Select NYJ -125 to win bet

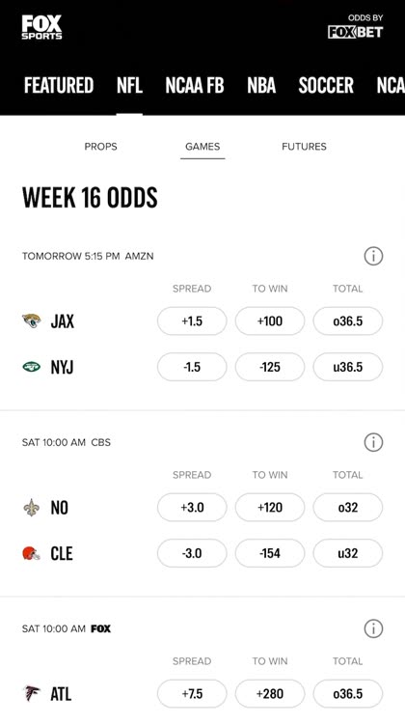point(270,367)
